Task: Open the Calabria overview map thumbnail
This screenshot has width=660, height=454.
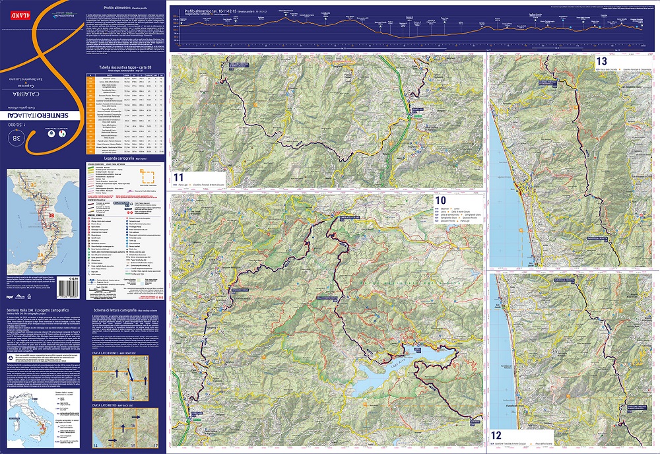Action: 44,223
